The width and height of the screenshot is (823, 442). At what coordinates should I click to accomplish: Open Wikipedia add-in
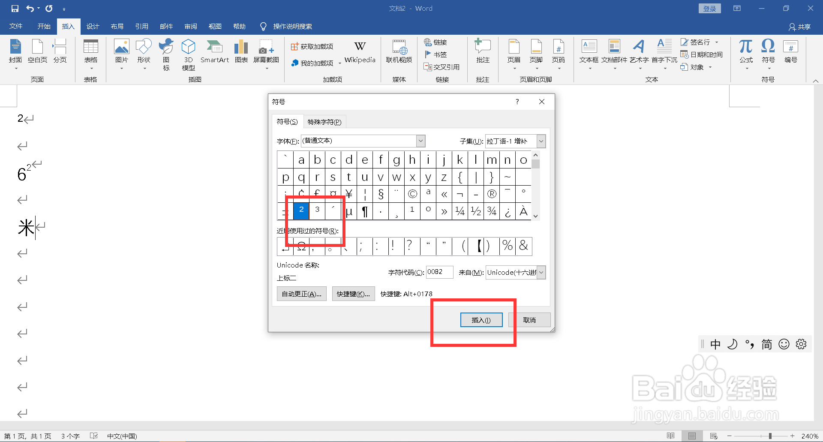point(360,52)
